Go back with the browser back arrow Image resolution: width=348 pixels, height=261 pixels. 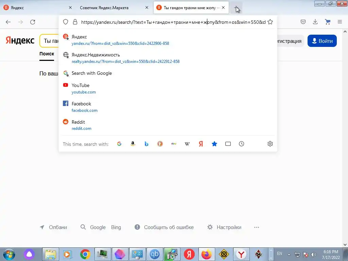(8, 22)
